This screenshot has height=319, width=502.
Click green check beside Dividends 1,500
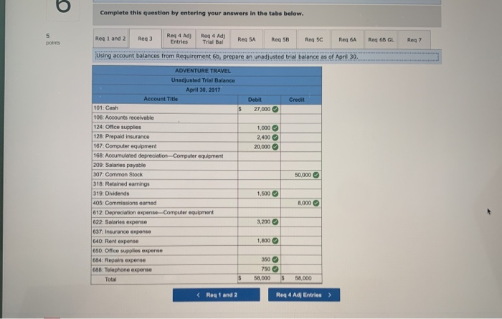pyautogui.click(x=275, y=194)
